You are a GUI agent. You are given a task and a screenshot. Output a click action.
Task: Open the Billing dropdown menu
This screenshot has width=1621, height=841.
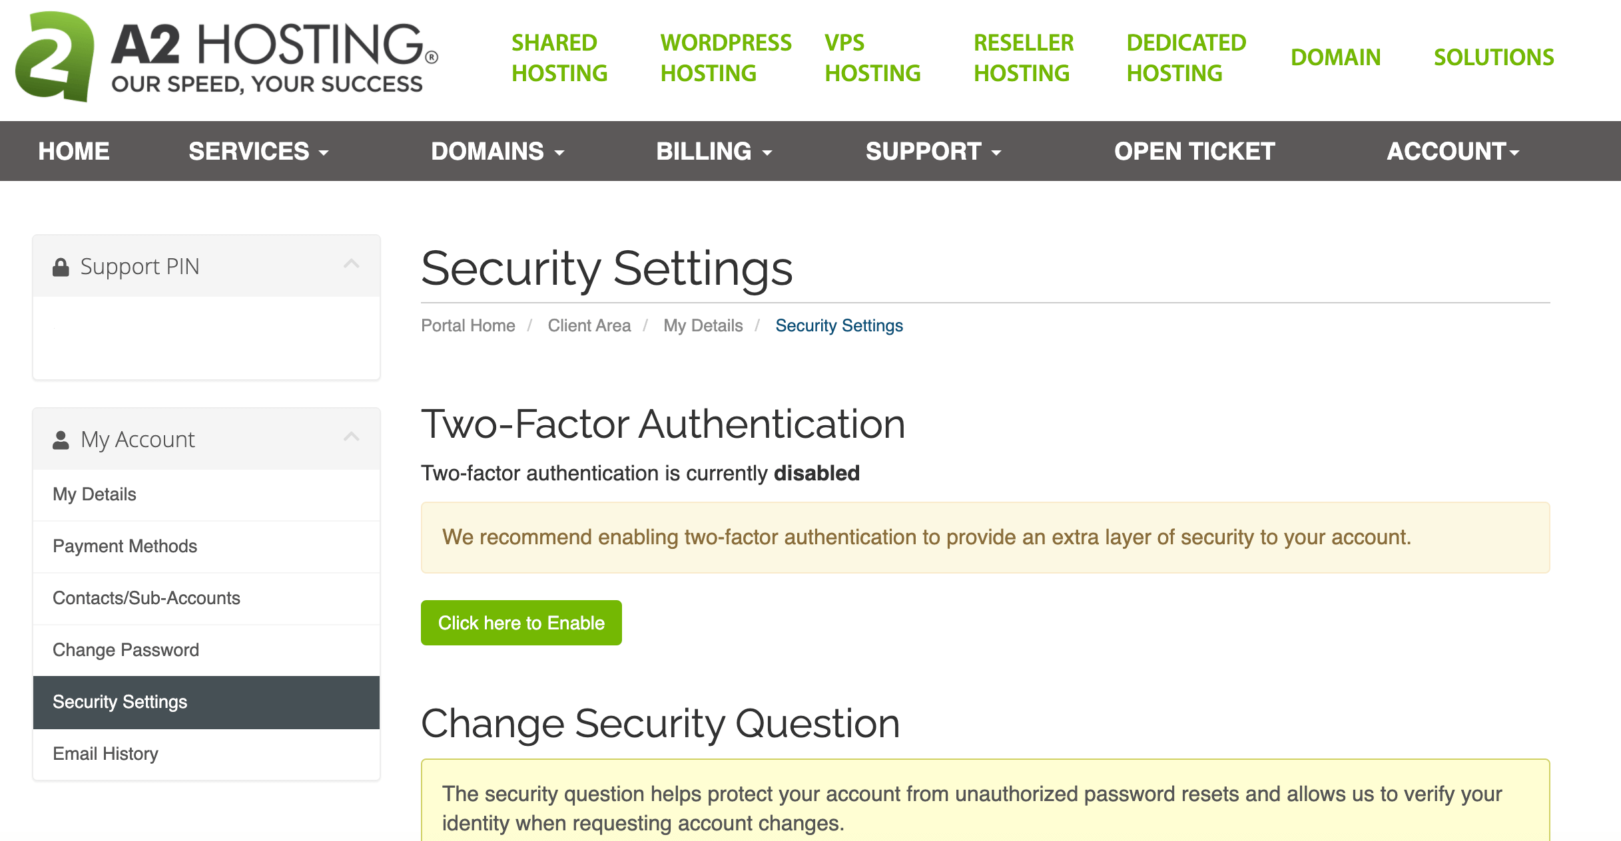[x=714, y=152]
